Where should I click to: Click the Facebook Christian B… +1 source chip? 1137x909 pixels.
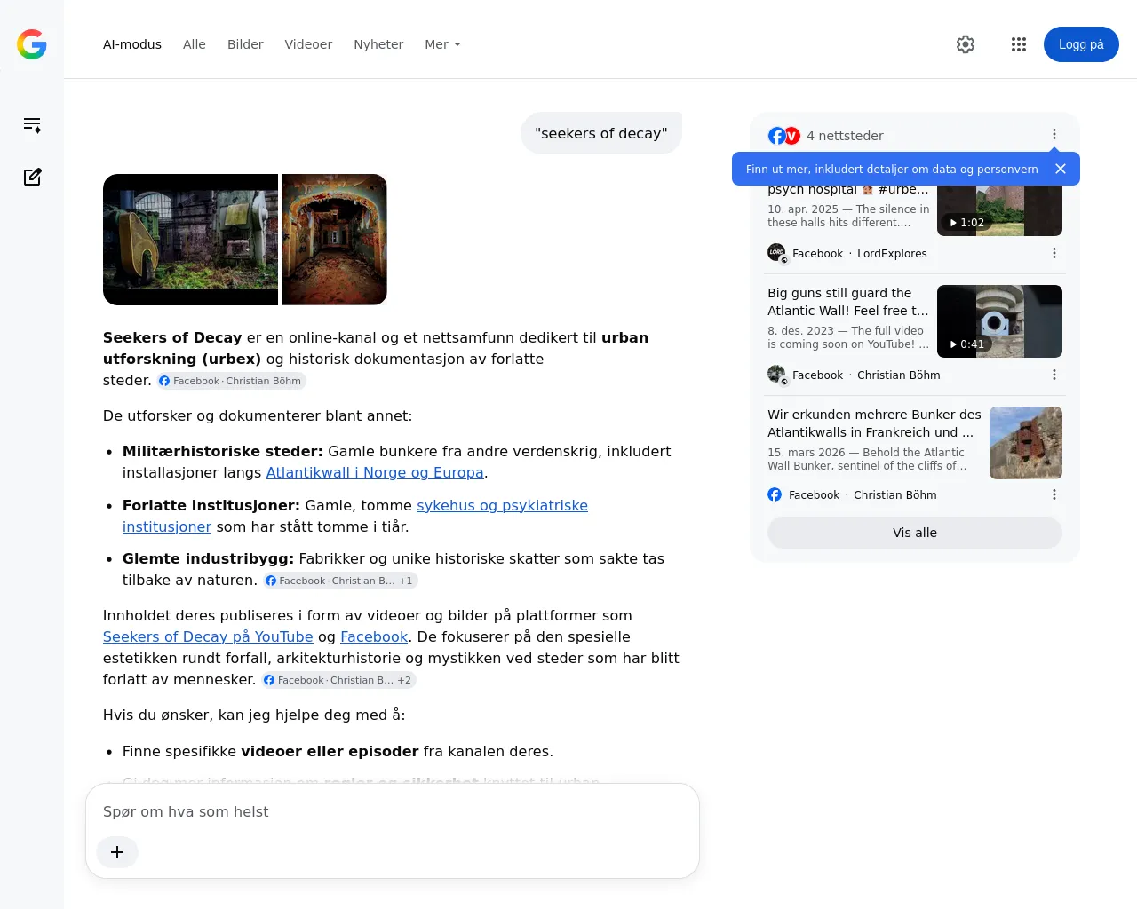tap(340, 581)
